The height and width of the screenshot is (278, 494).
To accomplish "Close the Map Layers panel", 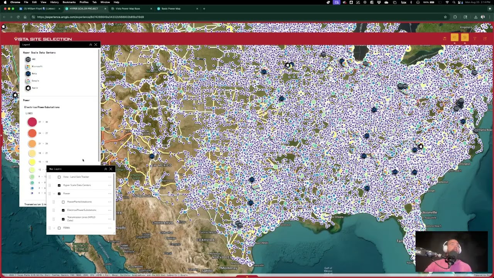I will tap(111, 169).
